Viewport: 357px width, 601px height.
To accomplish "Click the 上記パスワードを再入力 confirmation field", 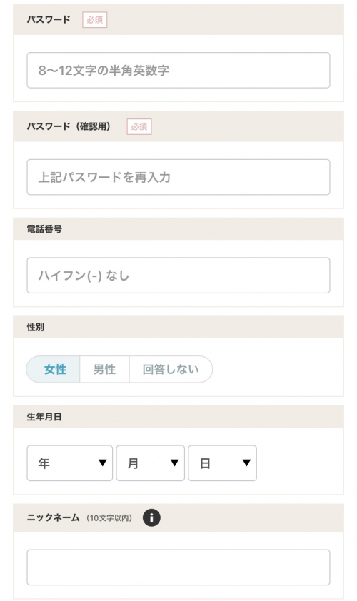I will pos(178,177).
